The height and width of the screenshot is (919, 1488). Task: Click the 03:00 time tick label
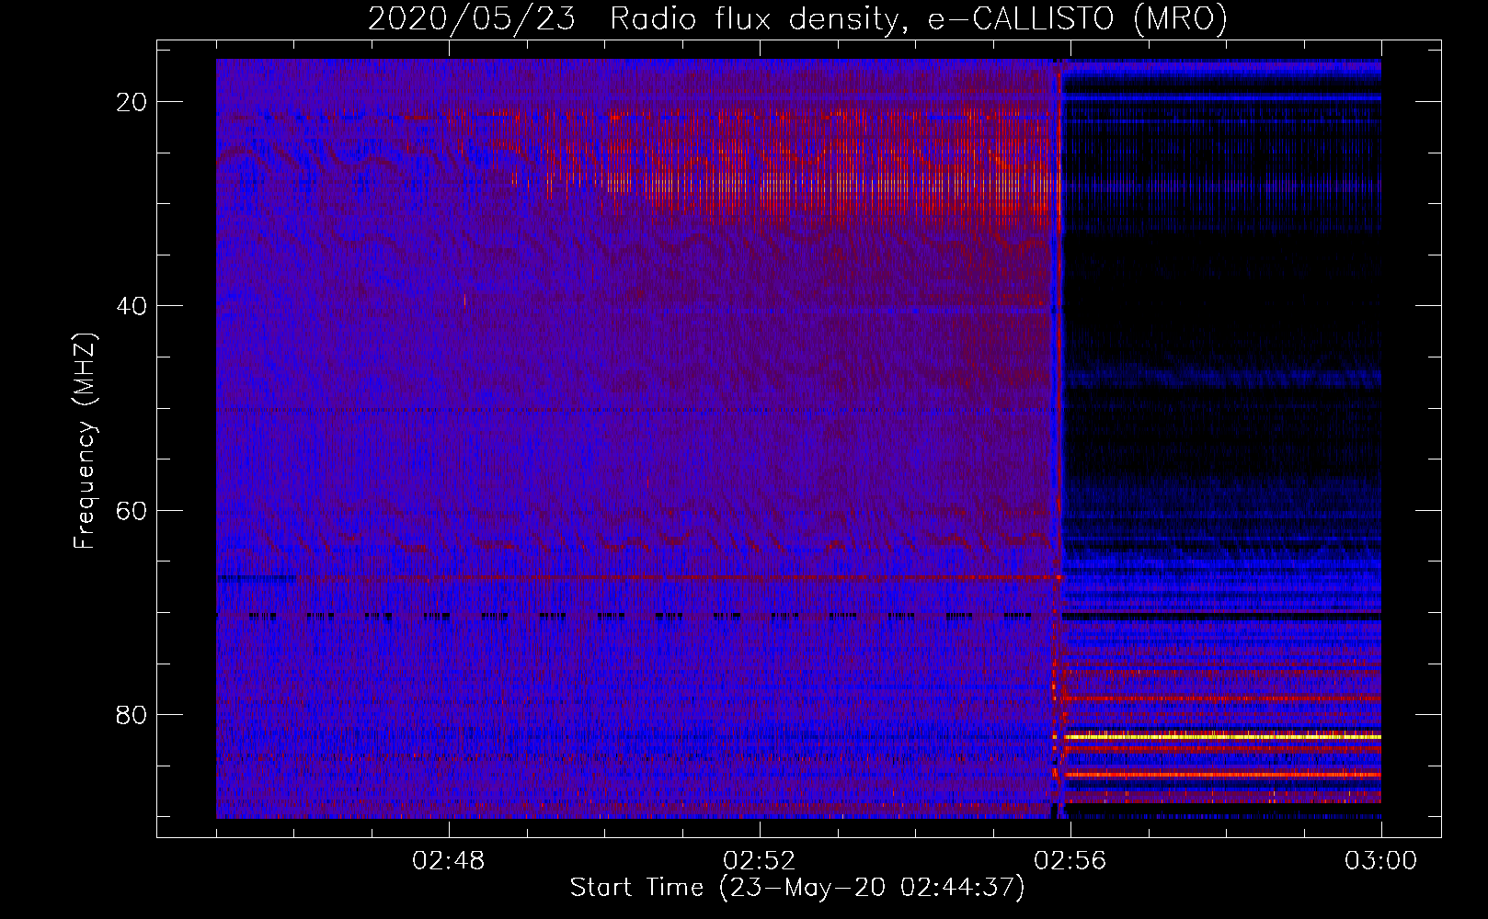pos(1381,861)
